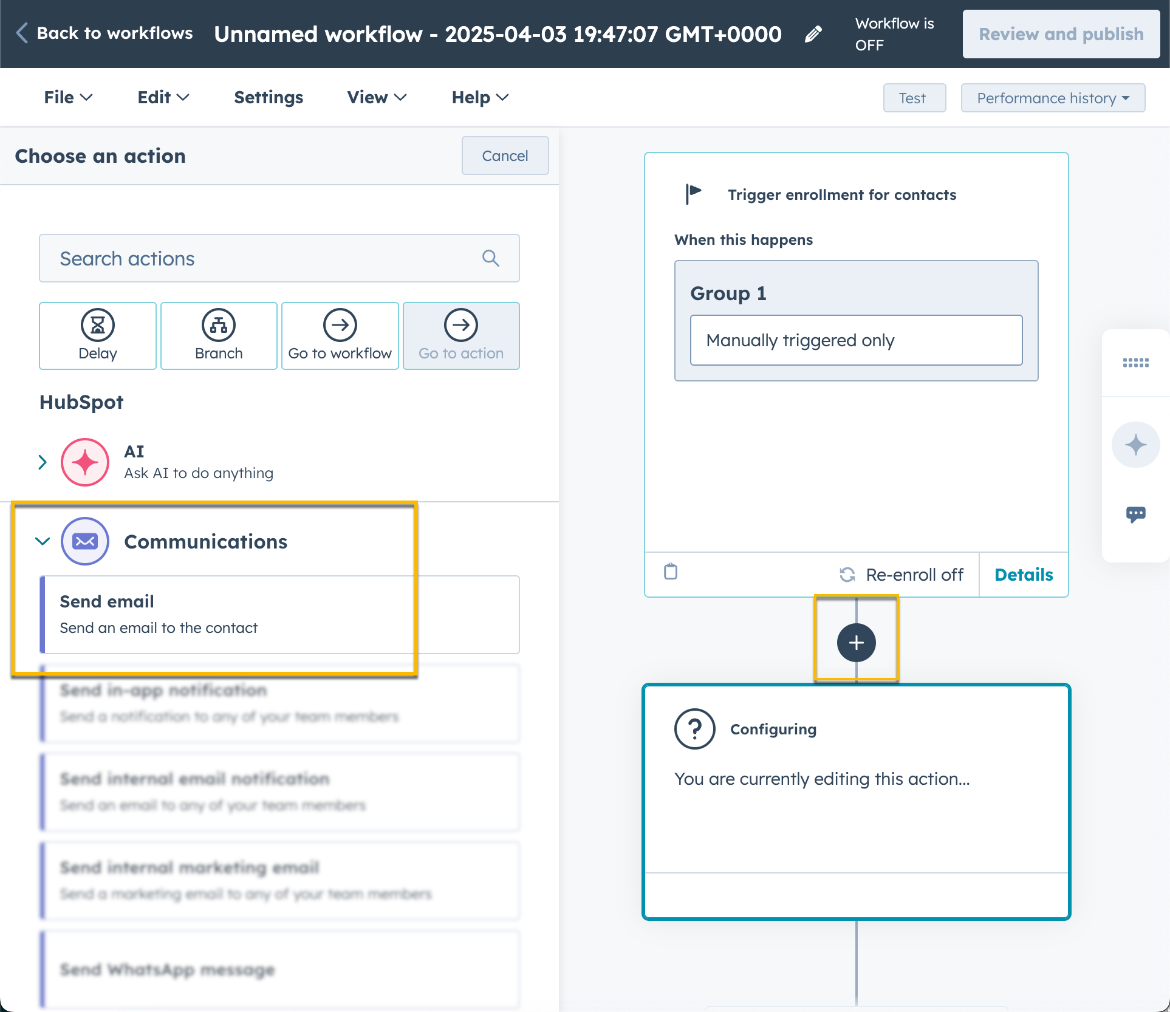The width and height of the screenshot is (1170, 1012).
Task: Select the Branch action icon
Action: coord(219,335)
